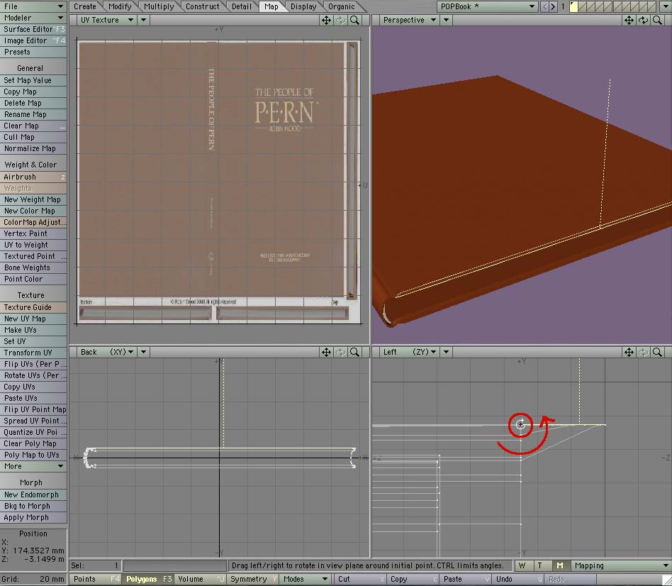Image resolution: width=672 pixels, height=586 pixels.
Task: Click the Left viewport zoom magnifier
Action: 657,352
